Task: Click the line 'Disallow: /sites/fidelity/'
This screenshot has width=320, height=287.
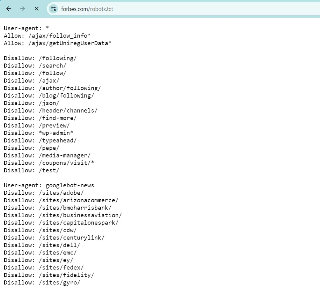Action: (49, 275)
